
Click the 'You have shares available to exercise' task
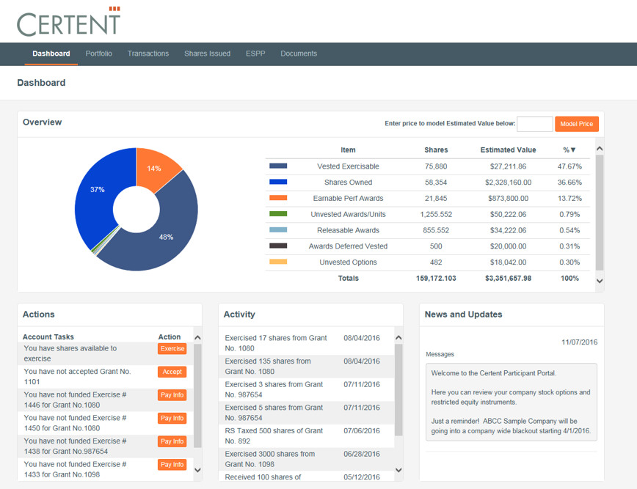point(70,353)
